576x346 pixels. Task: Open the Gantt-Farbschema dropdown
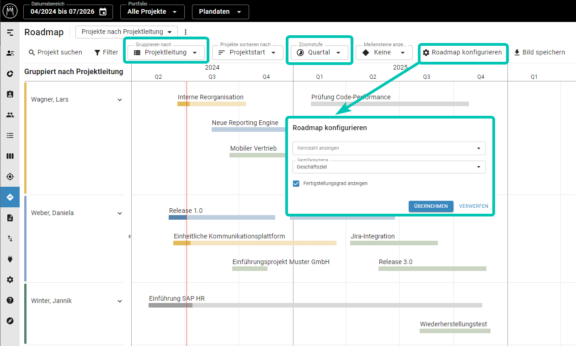pos(389,167)
